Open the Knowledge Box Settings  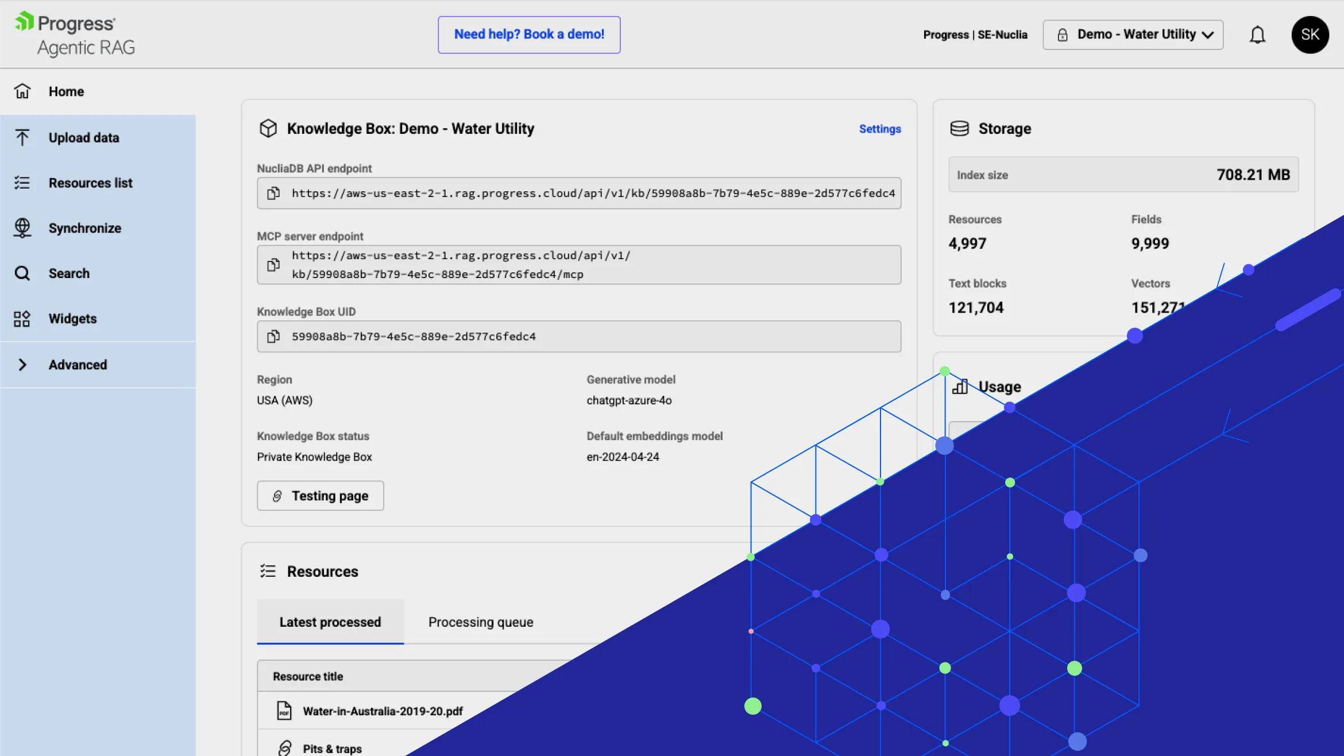tap(880, 129)
